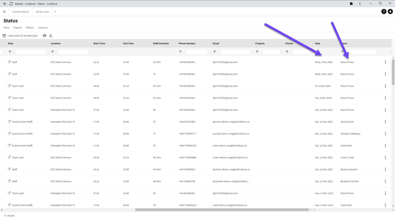This screenshot has width=395, height=219.
Task: Click the Location column filter icon
Action: coord(52,52)
